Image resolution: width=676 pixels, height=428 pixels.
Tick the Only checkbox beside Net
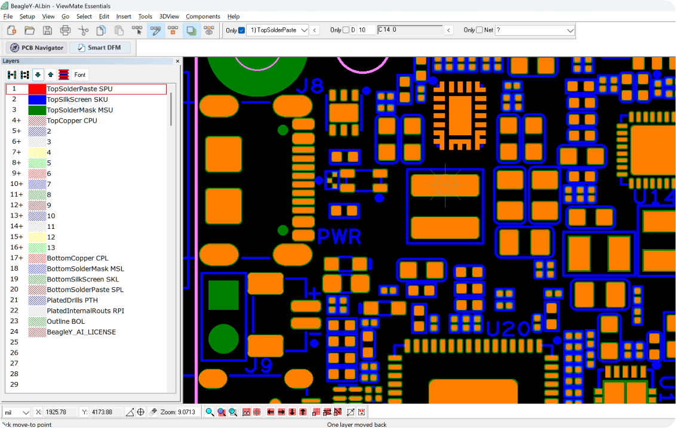[479, 30]
